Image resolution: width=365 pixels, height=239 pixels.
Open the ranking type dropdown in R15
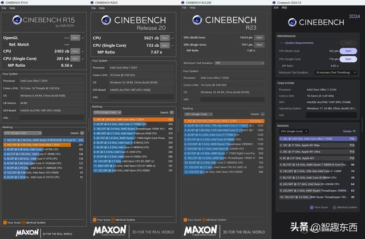coord(23,133)
